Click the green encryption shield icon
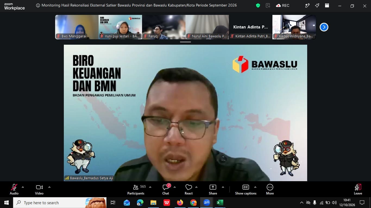This screenshot has width=371, height=208. [x=258, y=5]
